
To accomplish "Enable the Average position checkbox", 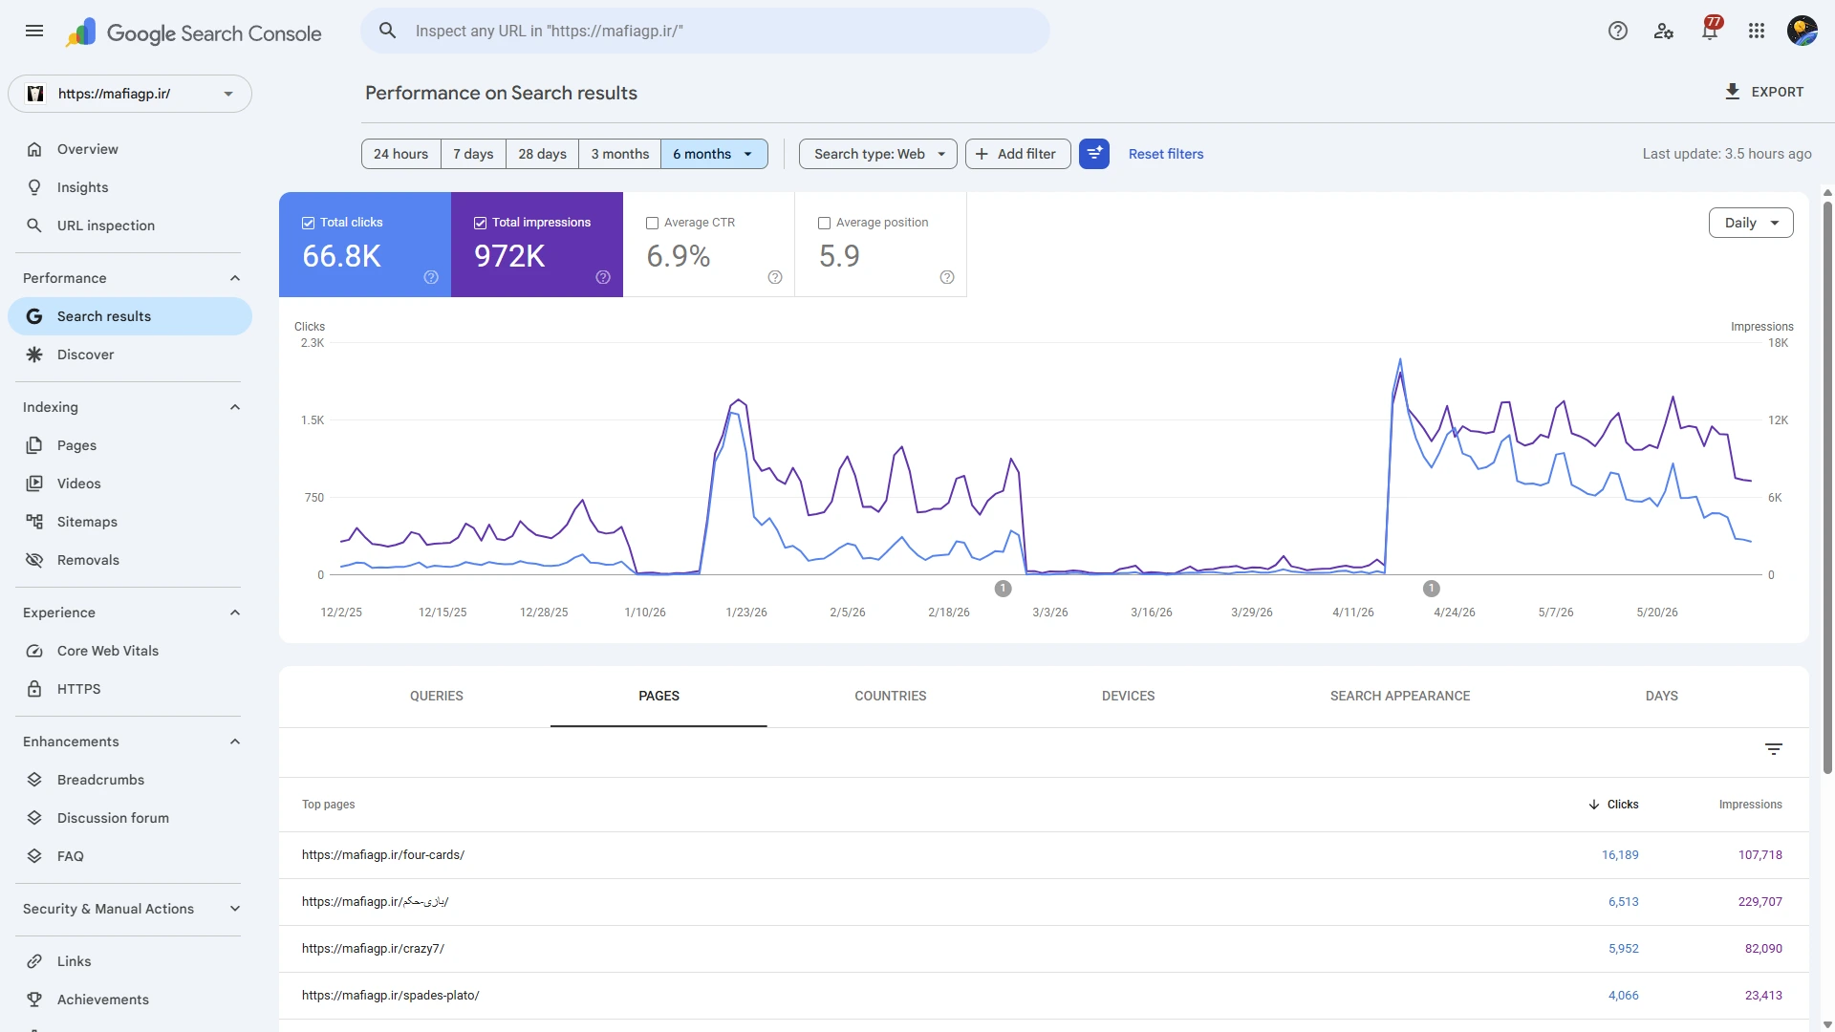I will tap(825, 223).
